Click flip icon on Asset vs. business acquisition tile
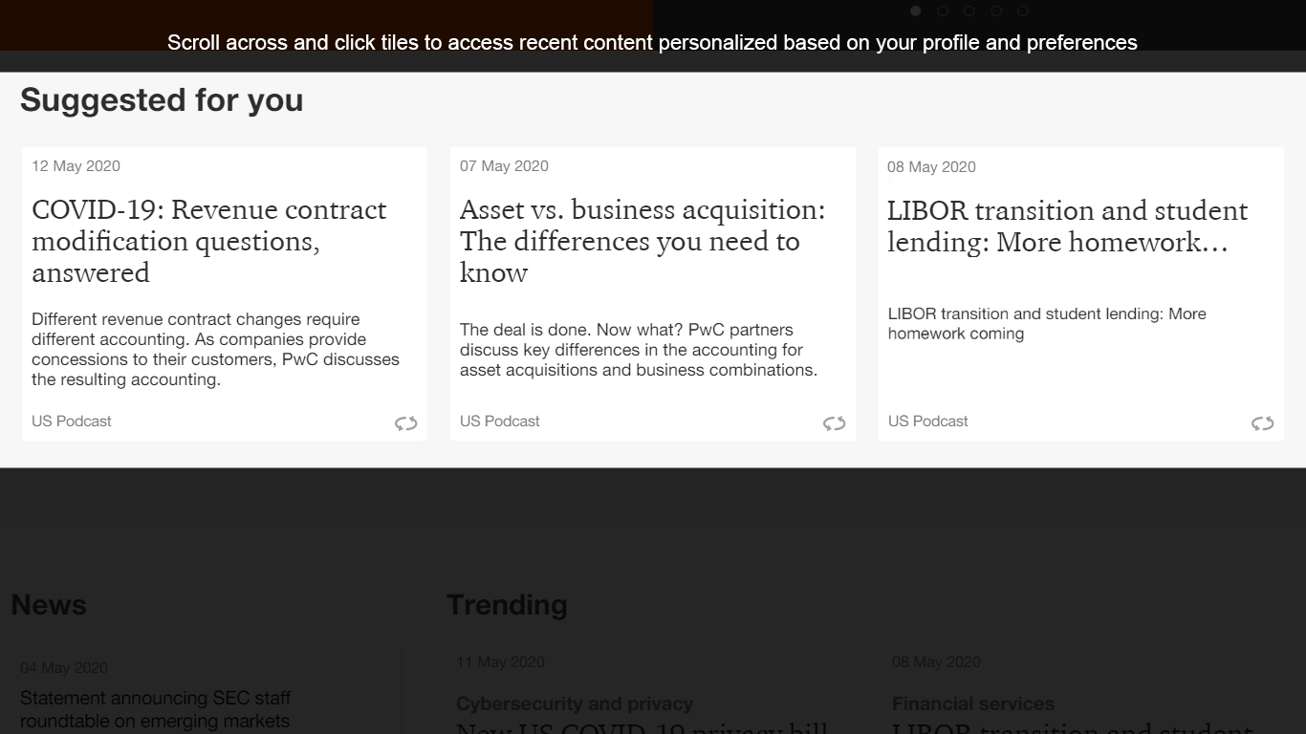Viewport: 1306px width, 734px height. [835, 423]
